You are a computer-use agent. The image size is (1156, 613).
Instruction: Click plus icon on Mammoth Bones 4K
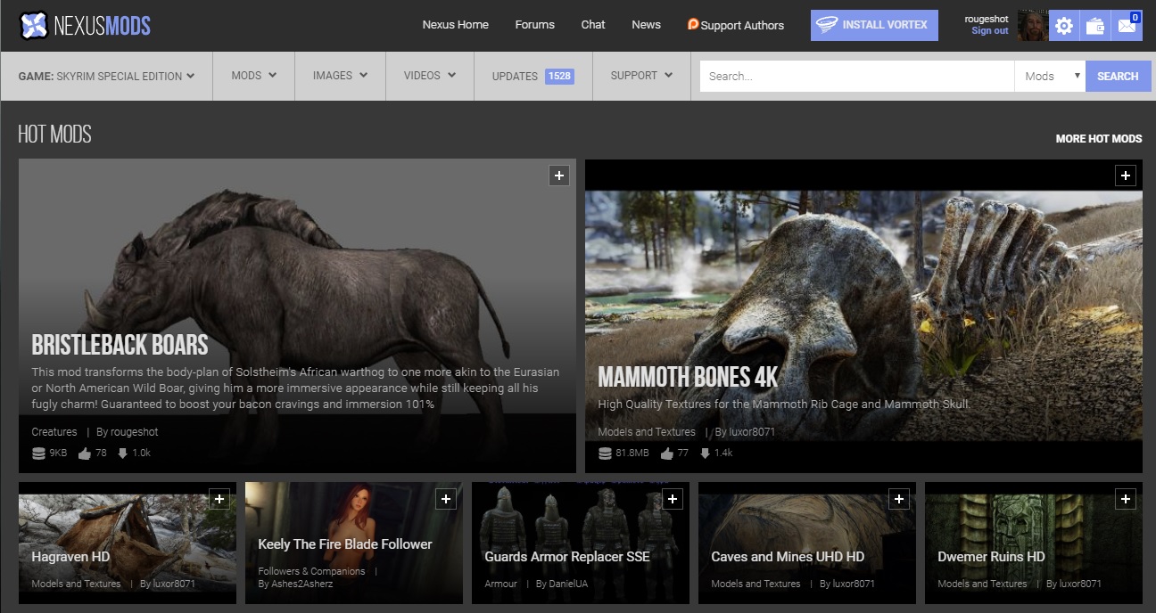[1126, 176]
